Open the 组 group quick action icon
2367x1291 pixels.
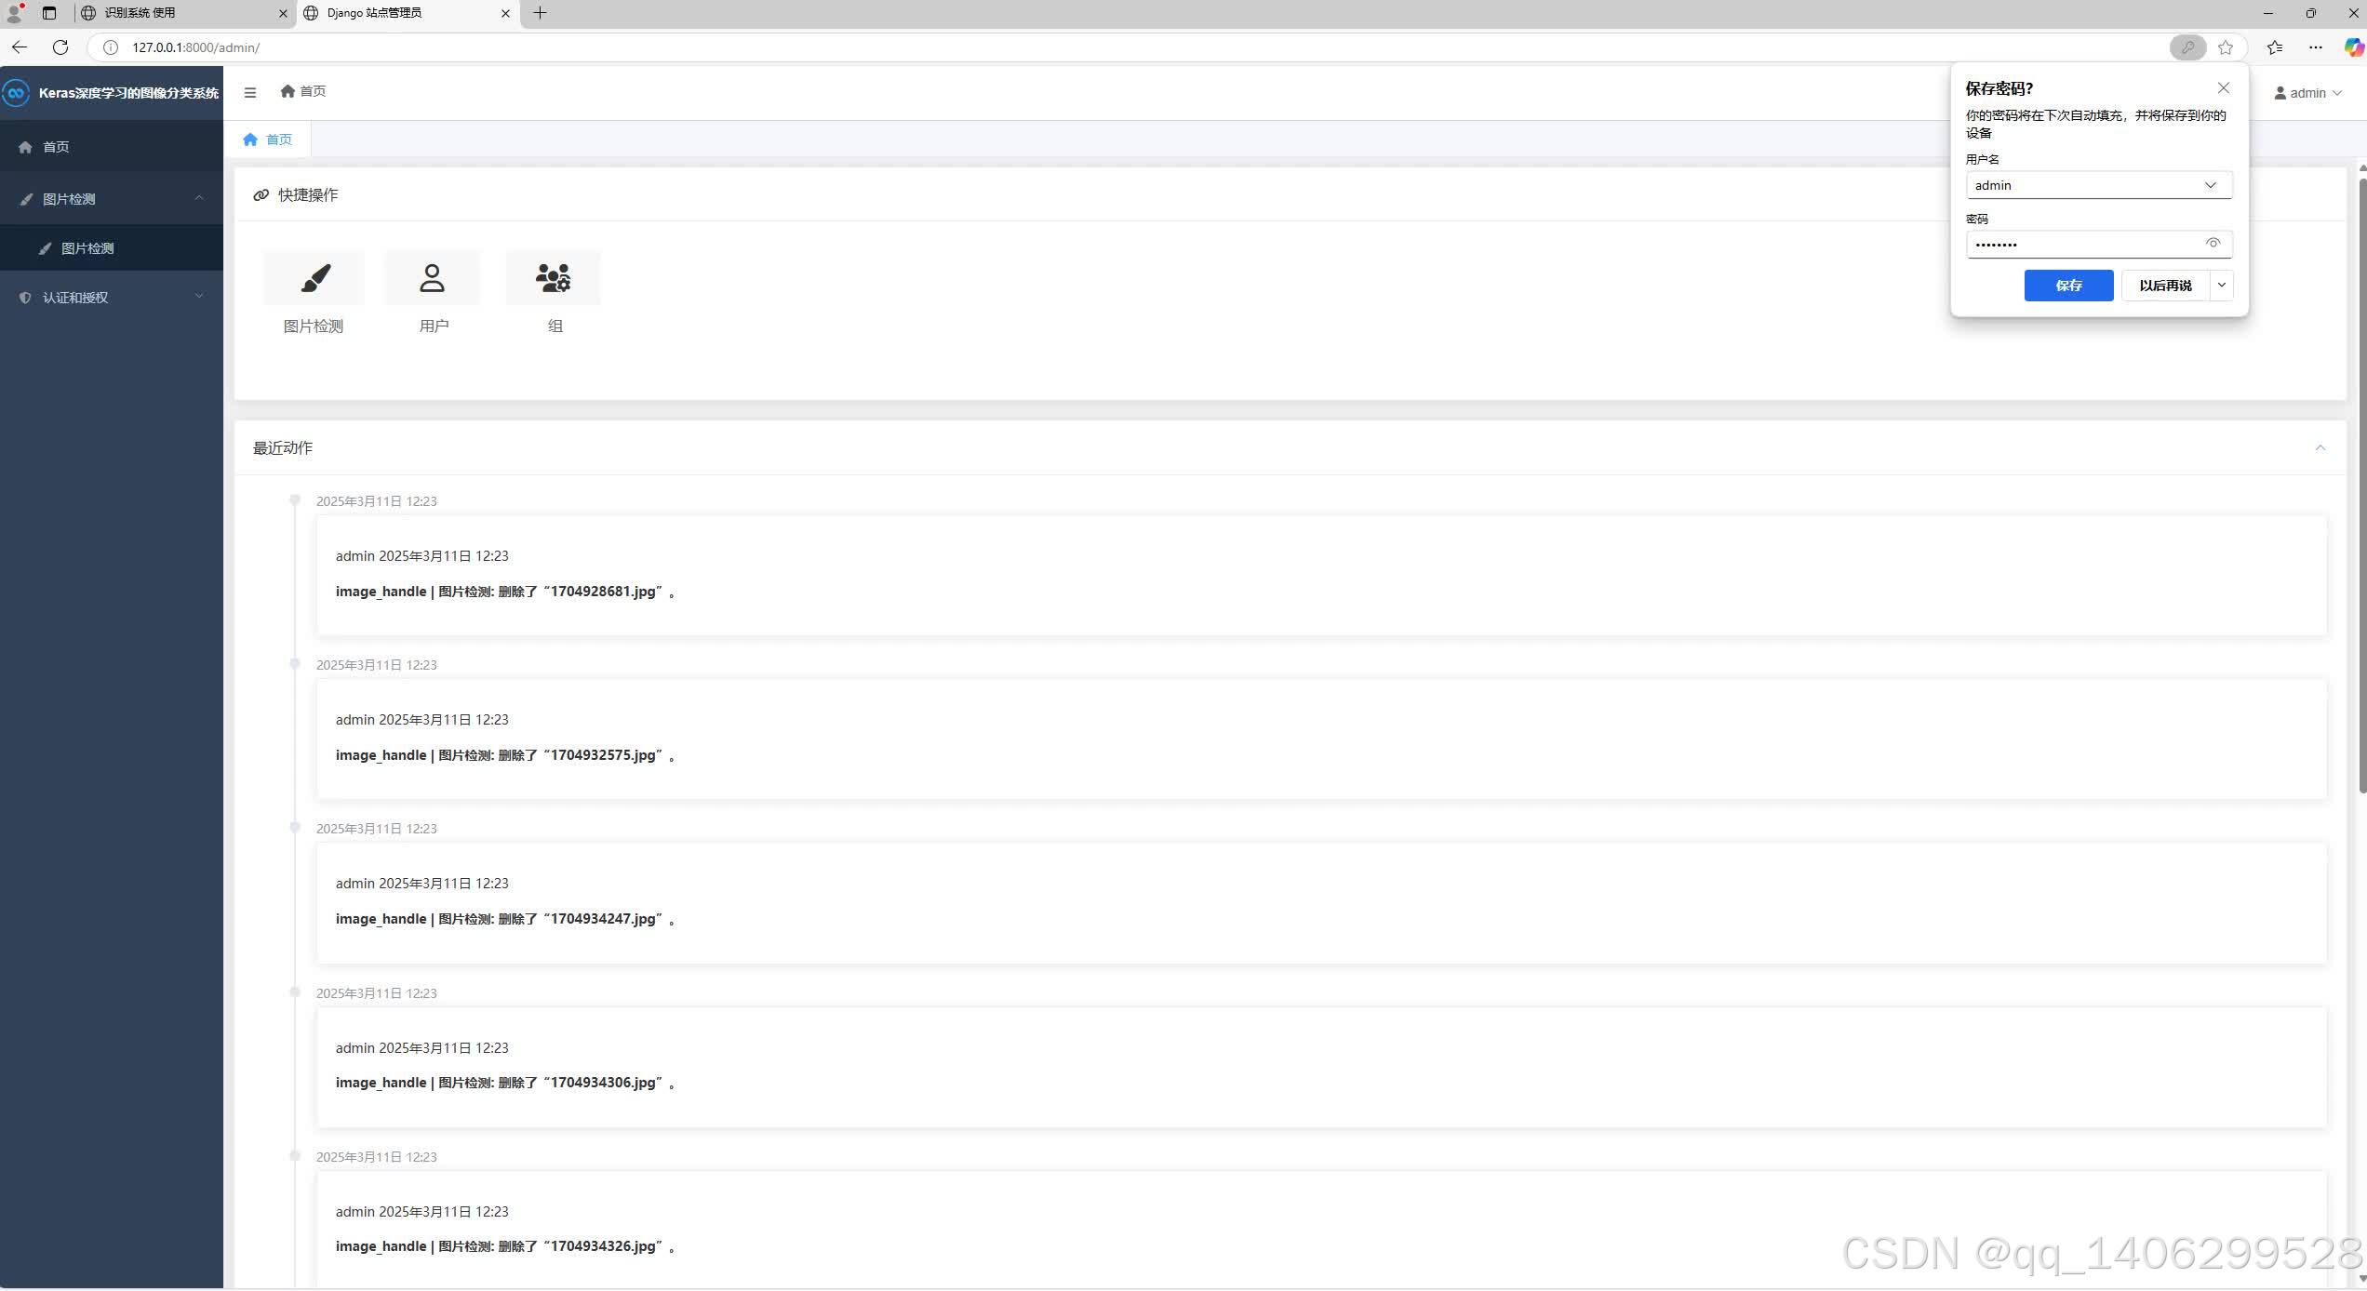(554, 278)
